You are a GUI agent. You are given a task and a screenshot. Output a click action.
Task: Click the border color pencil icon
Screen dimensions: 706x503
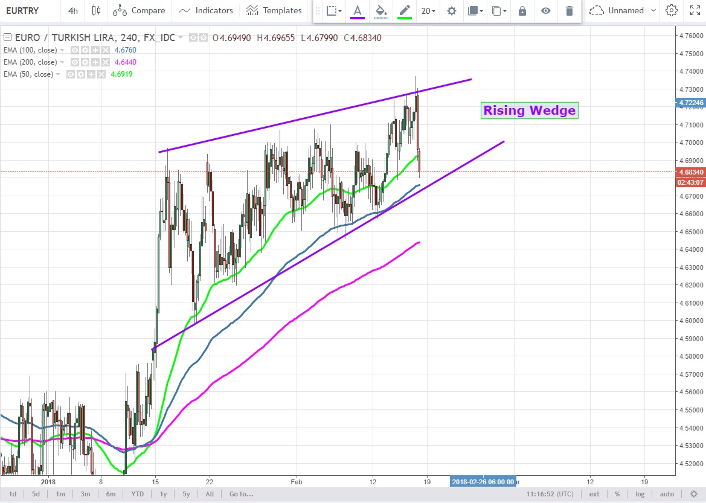pyautogui.click(x=405, y=10)
